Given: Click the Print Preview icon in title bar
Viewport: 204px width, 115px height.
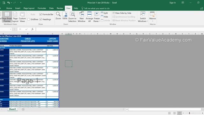Looking at the screenshot, I should 4,3.
